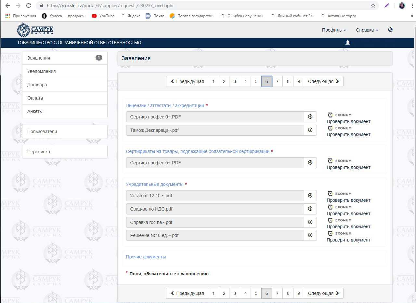Download the Свид-во по НДС pdf
This screenshot has width=416, height=303.
coord(310,209)
